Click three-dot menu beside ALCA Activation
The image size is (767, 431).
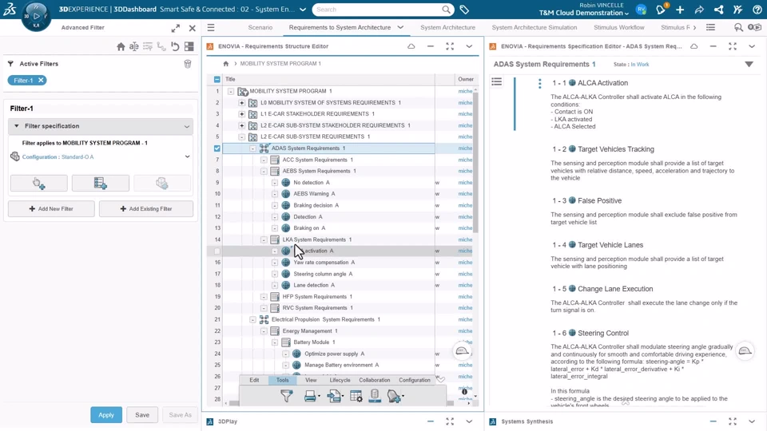click(539, 84)
